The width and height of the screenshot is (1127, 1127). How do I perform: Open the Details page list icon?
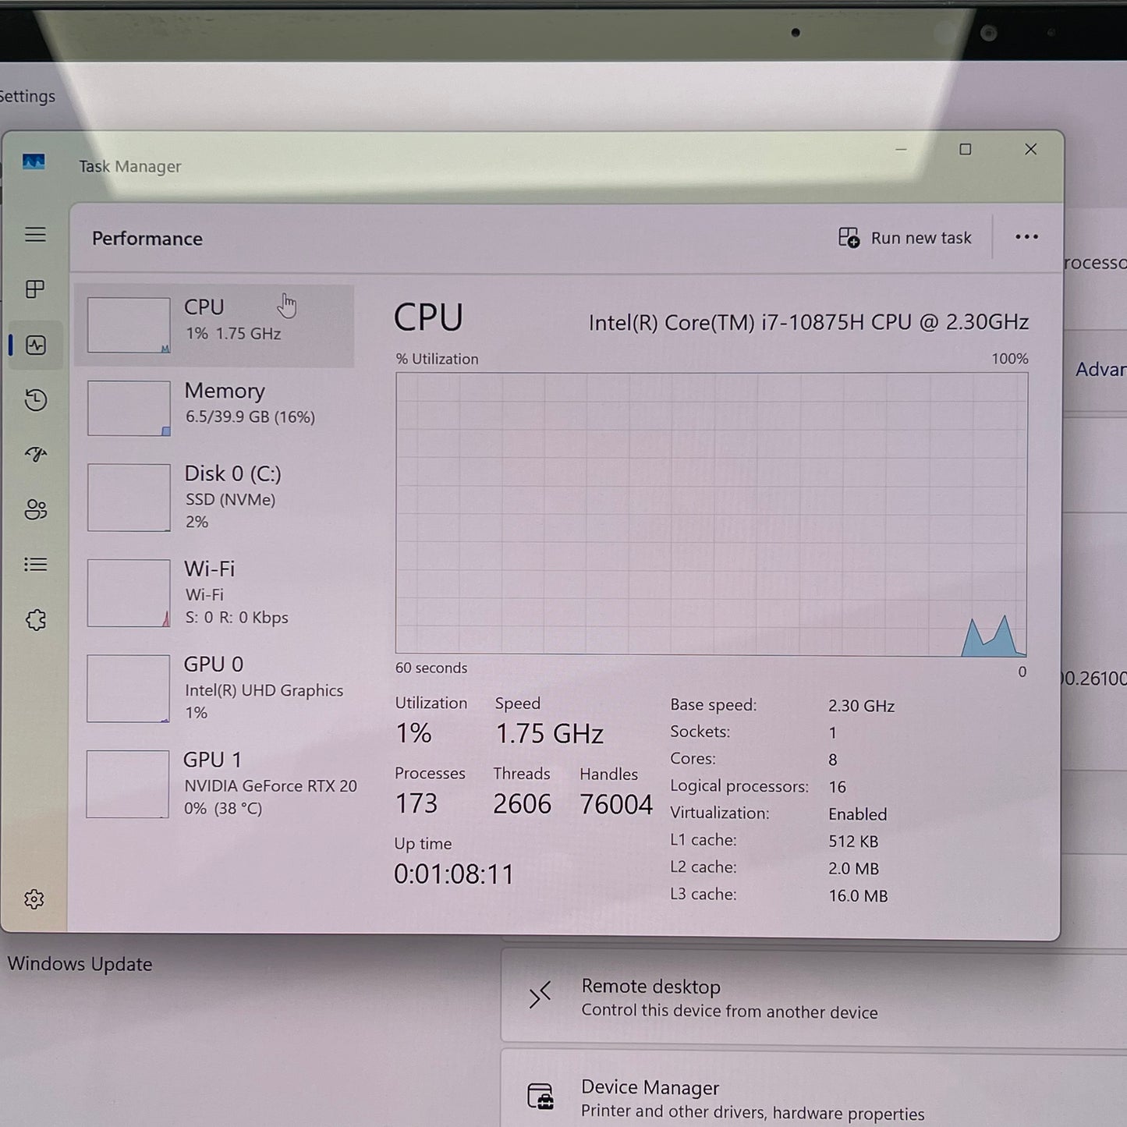[36, 565]
